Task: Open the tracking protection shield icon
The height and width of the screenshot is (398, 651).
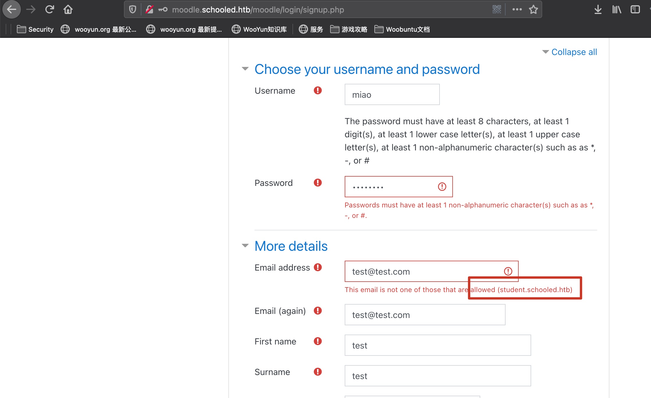Action: coord(133,10)
